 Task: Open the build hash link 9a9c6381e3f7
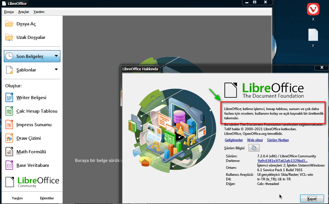[x=283, y=161]
